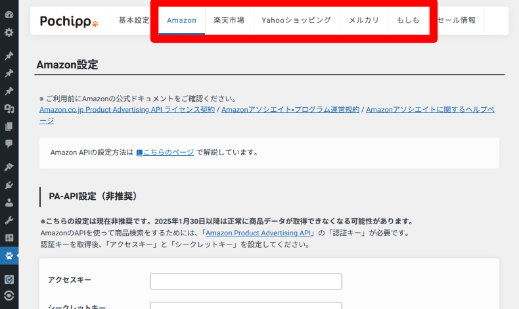Open the もしも tab

(x=408, y=20)
